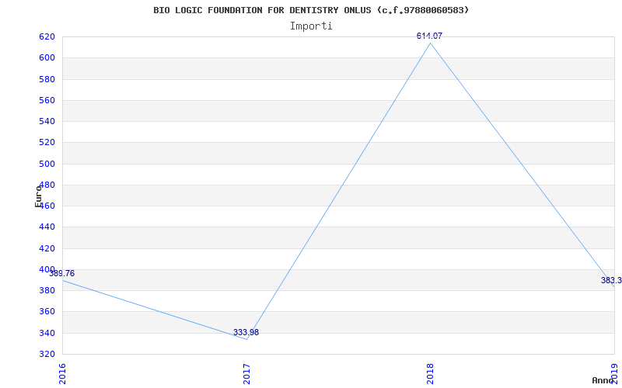
Task: Click the 600 y-axis value
Action: [47, 57]
